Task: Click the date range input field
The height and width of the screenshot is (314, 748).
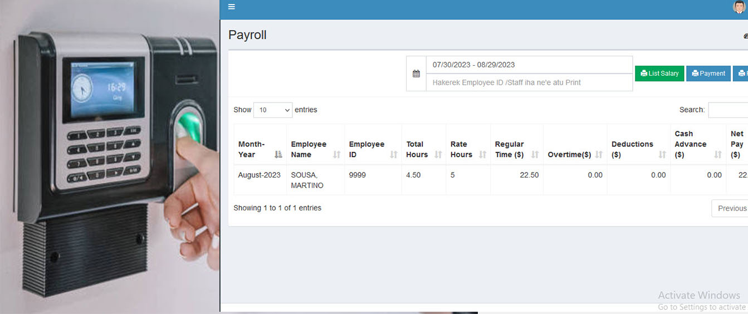Action: pyautogui.click(x=529, y=65)
